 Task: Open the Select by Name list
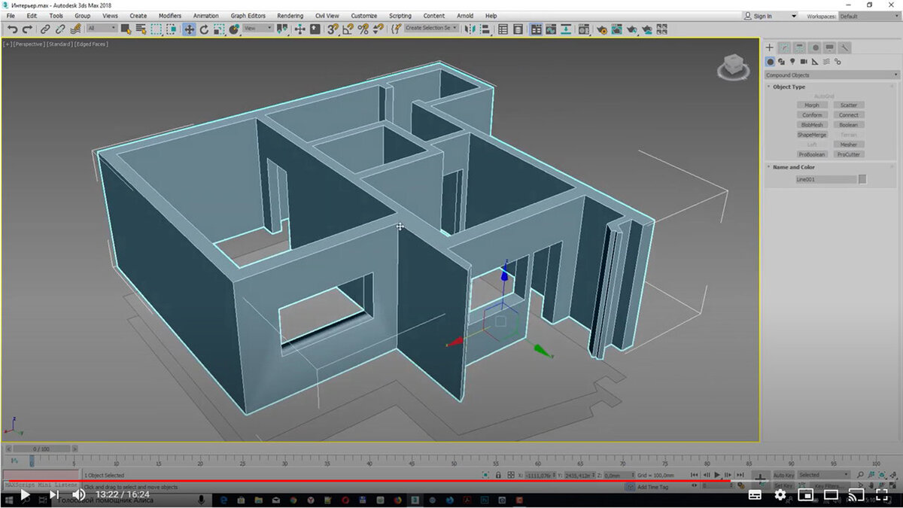point(141,29)
